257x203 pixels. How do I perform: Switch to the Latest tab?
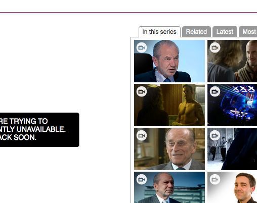(x=225, y=32)
